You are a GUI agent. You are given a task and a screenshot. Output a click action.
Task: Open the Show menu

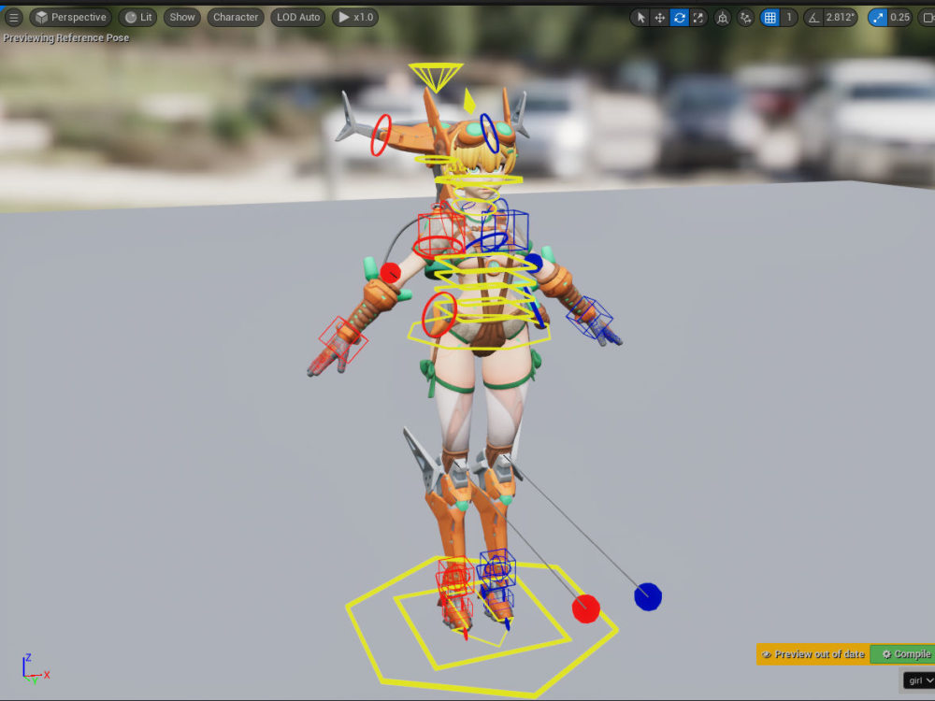182,17
